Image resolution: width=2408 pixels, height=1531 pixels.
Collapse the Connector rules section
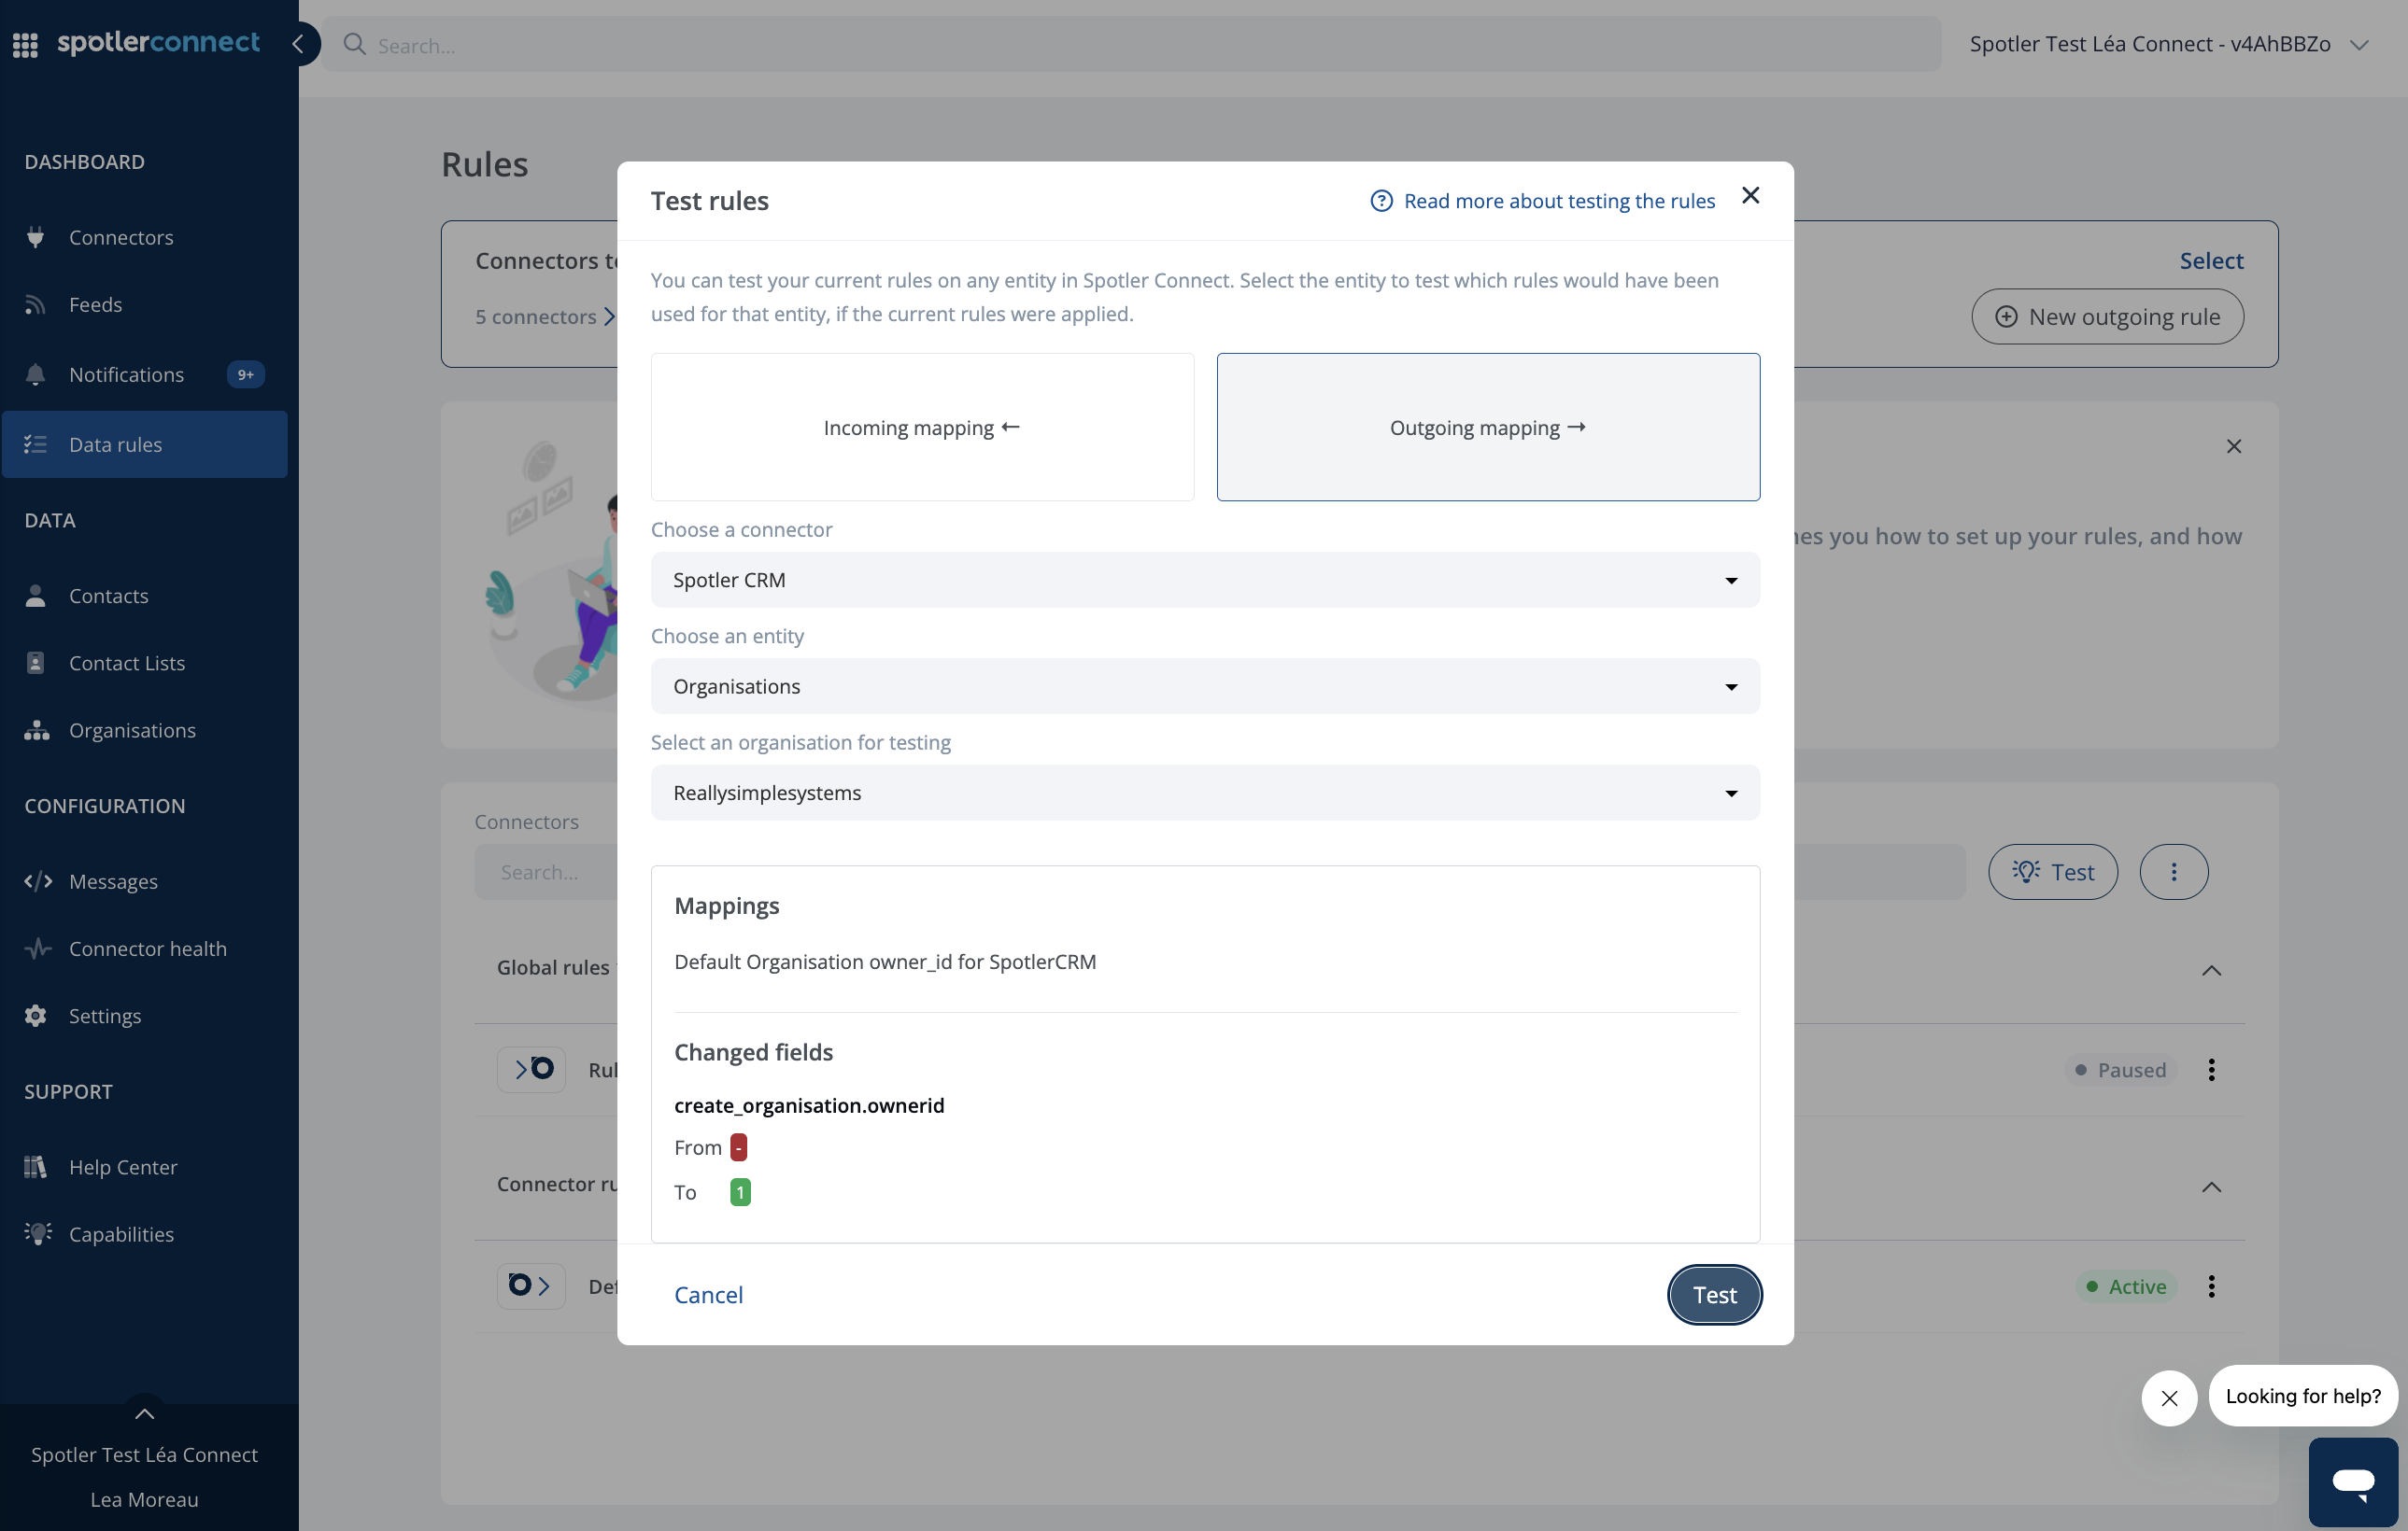pos(2211,1187)
